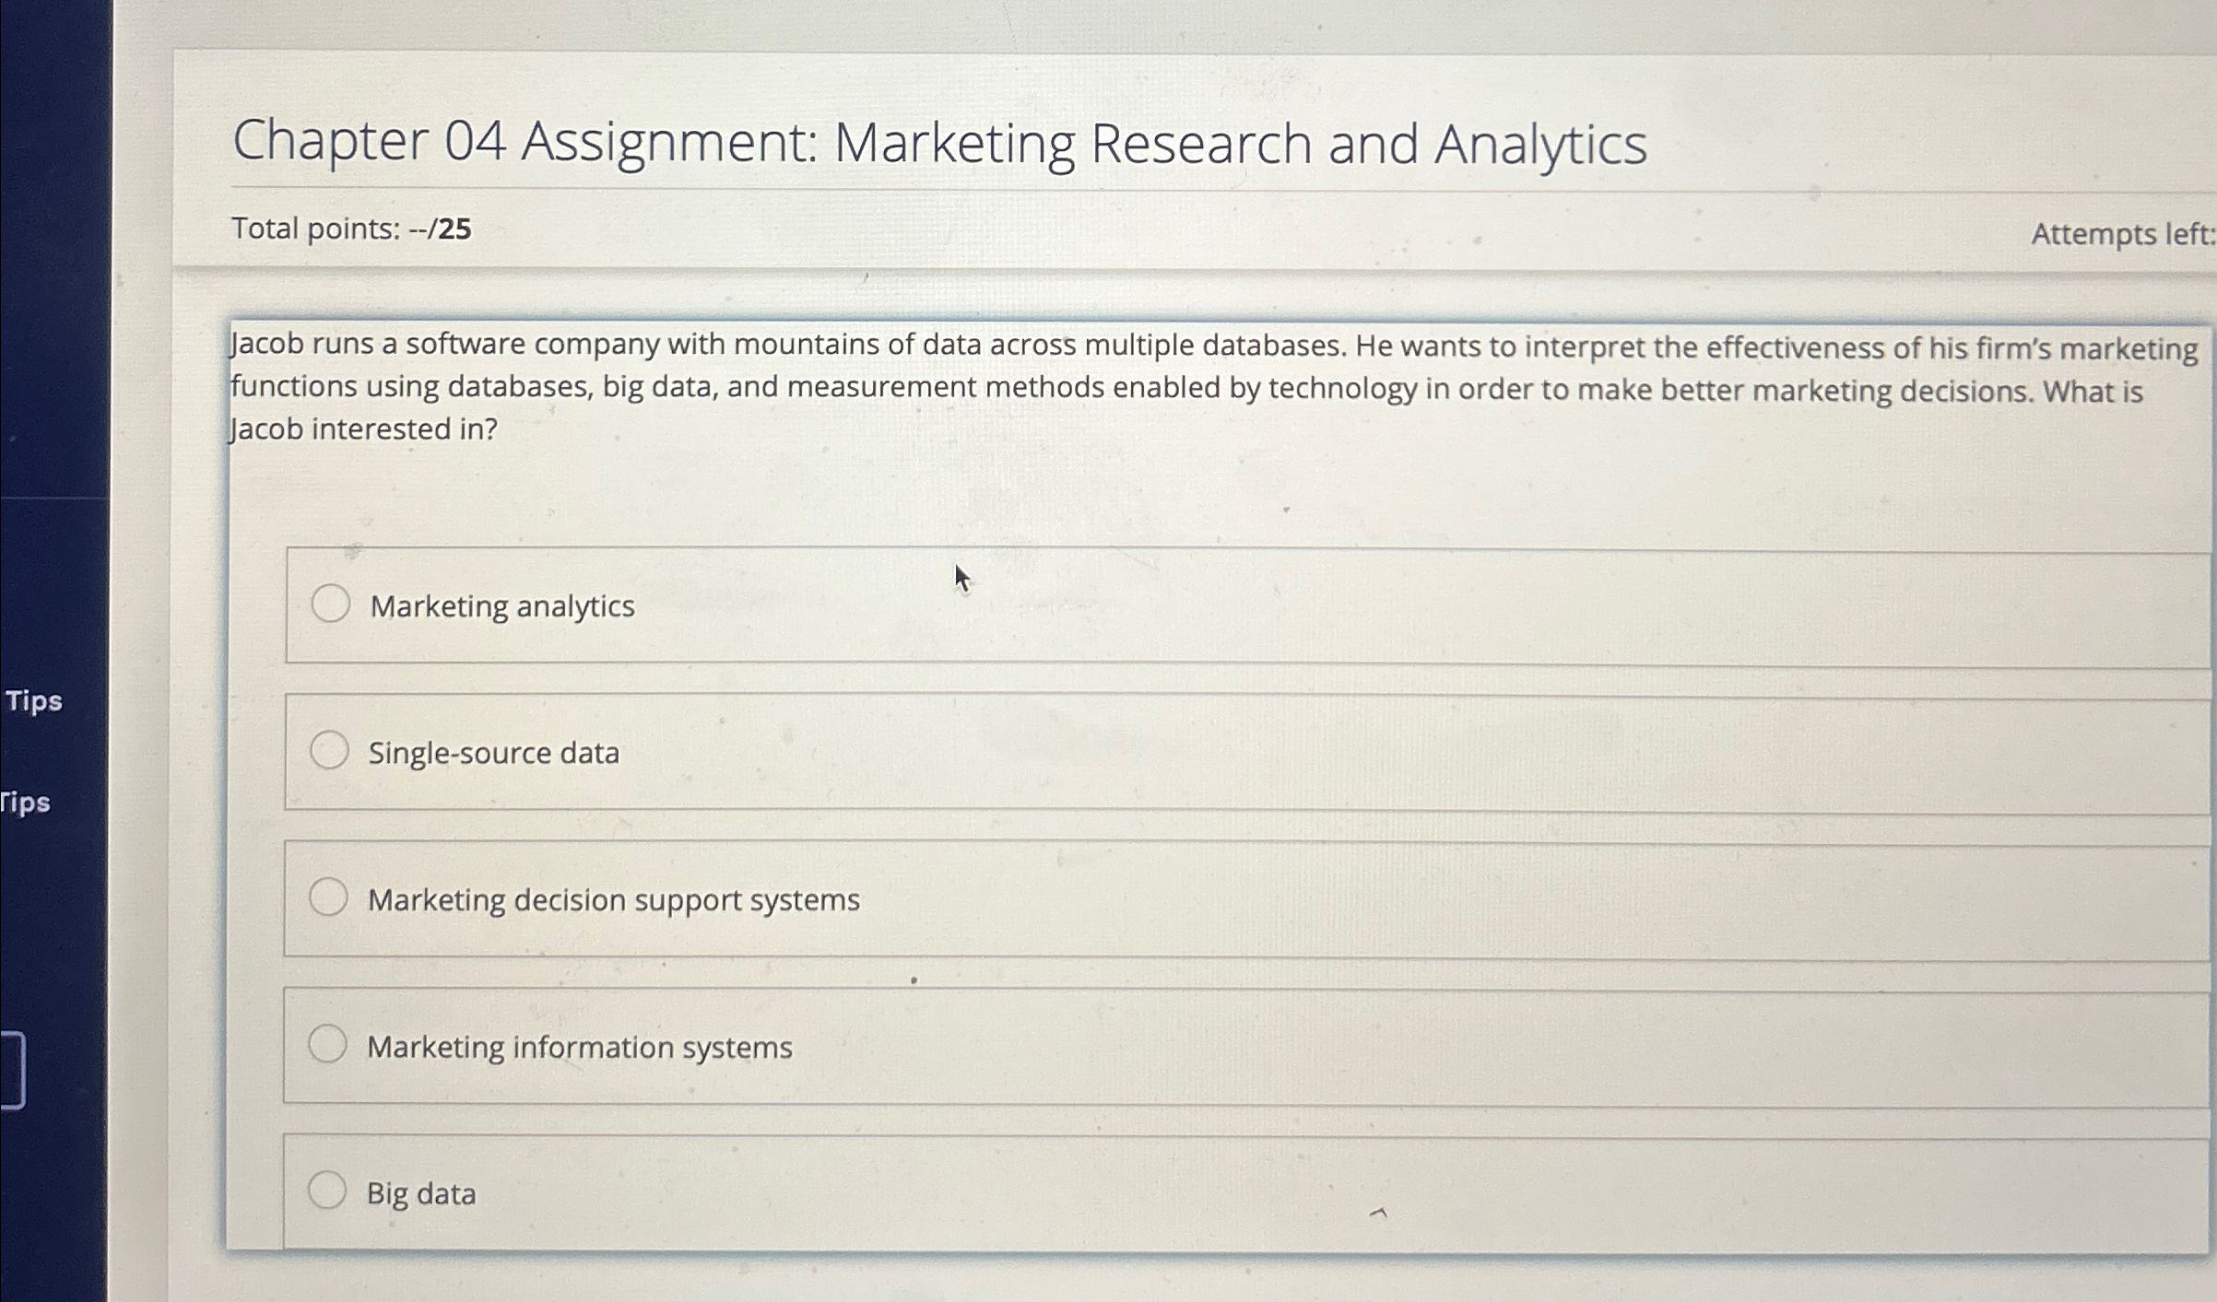2217x1302 pixels.
Task: Click inside the question container area
Action: (x=1198, y=507)
